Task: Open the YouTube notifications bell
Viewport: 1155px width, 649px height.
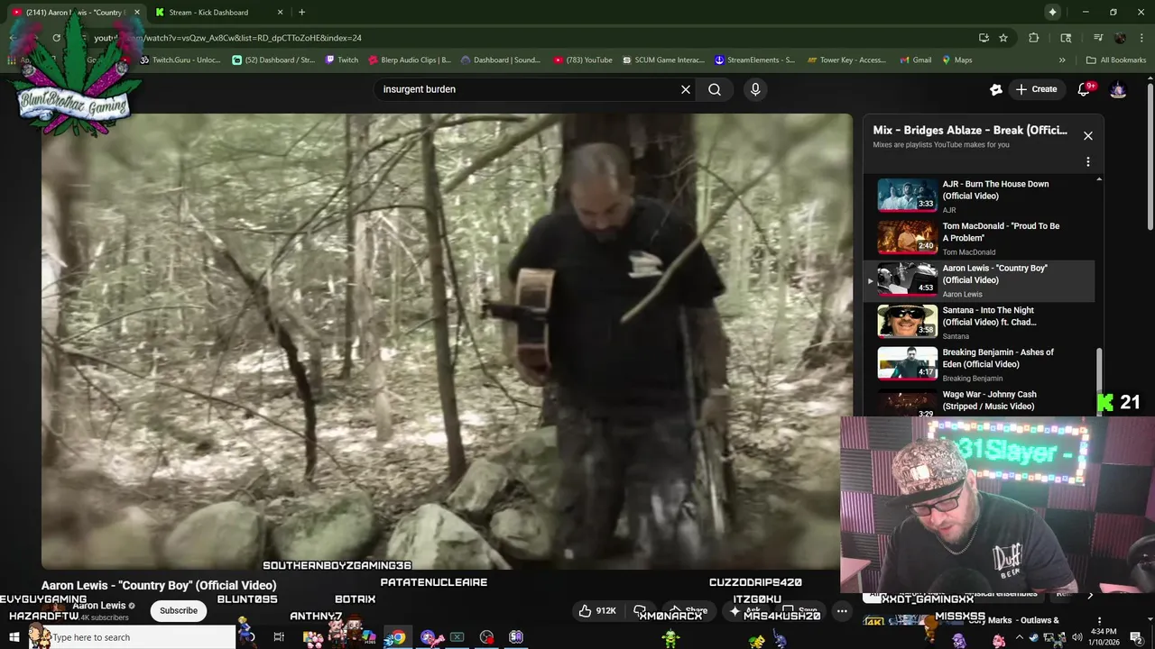Action: click(1085, 89)
